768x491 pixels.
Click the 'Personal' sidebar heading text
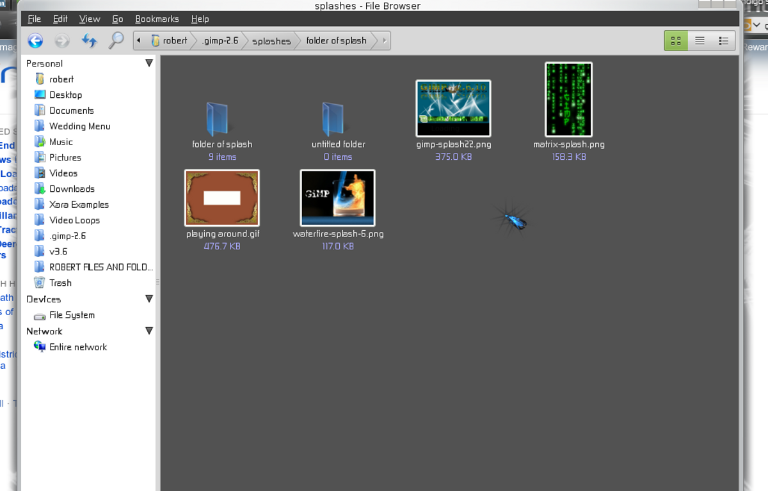click(x=44, y=63)
